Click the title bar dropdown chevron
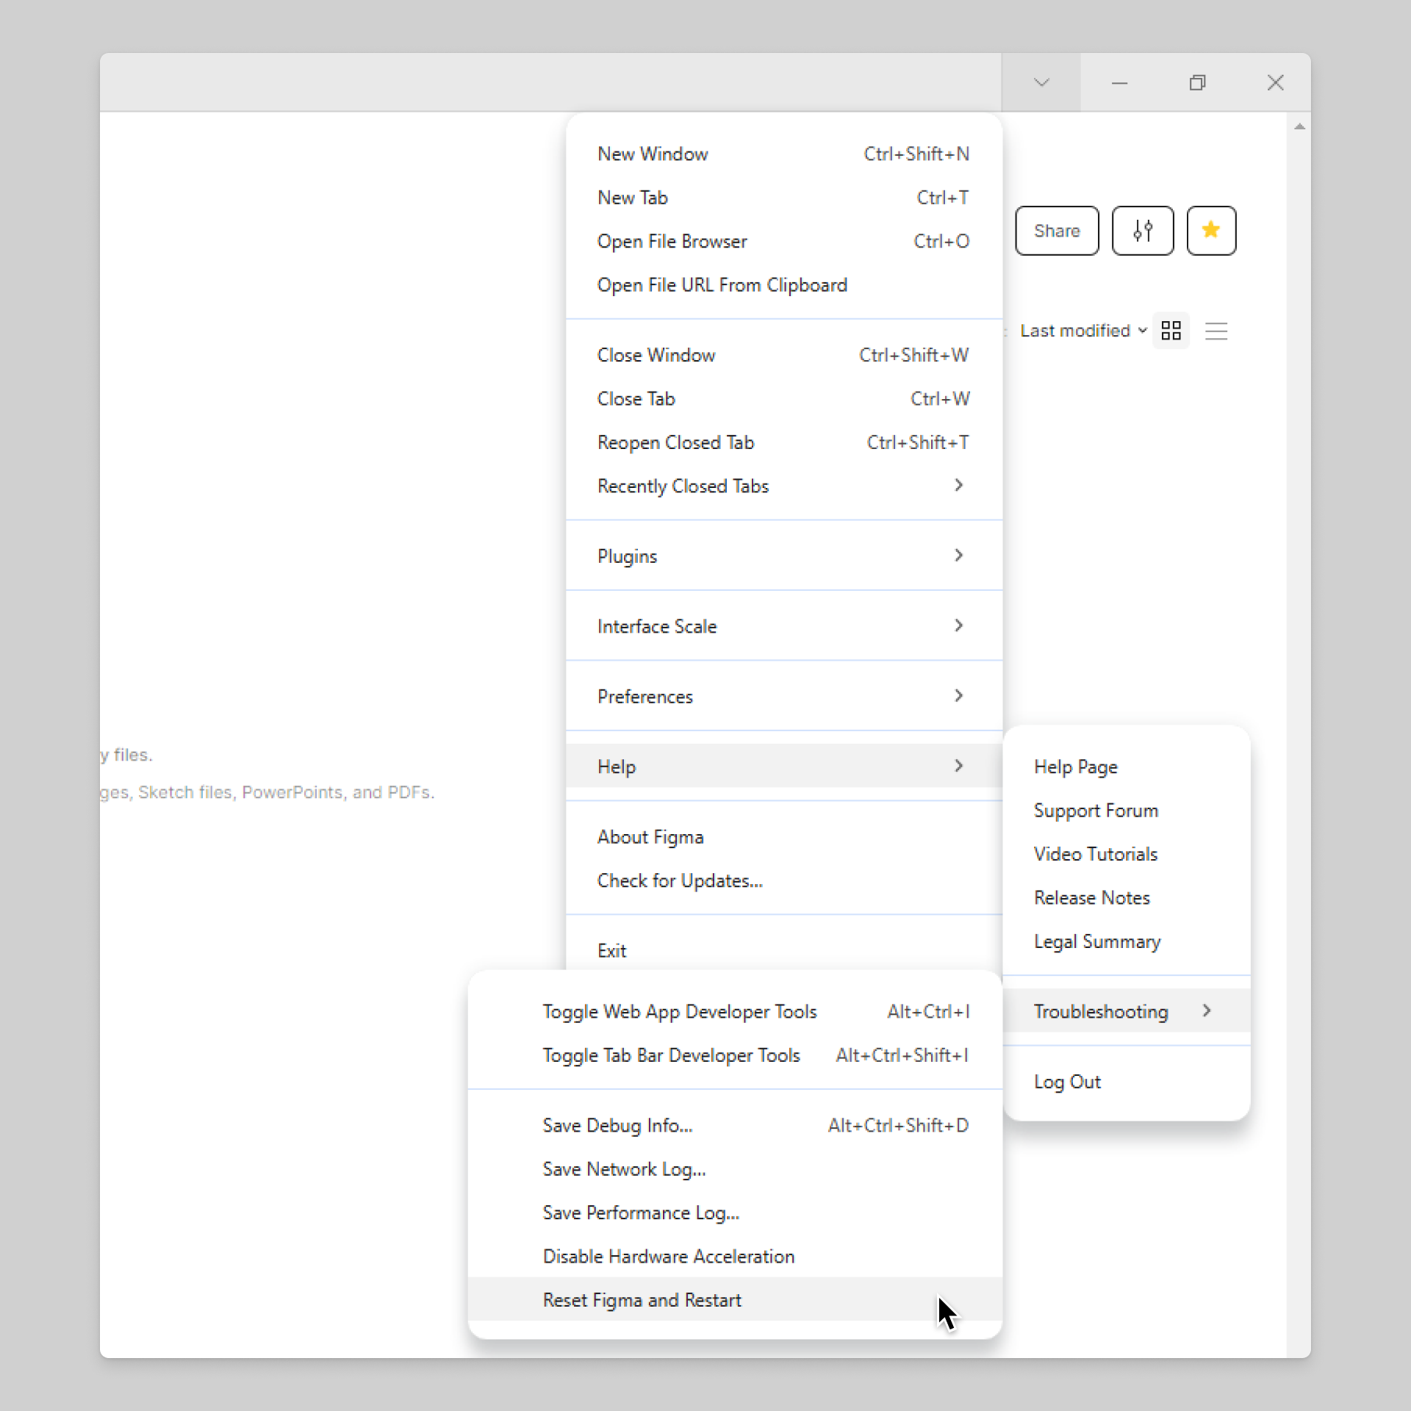The width and height of the screenshot is (1411, 1411). pyautogui.click(x=1041, y=82)
